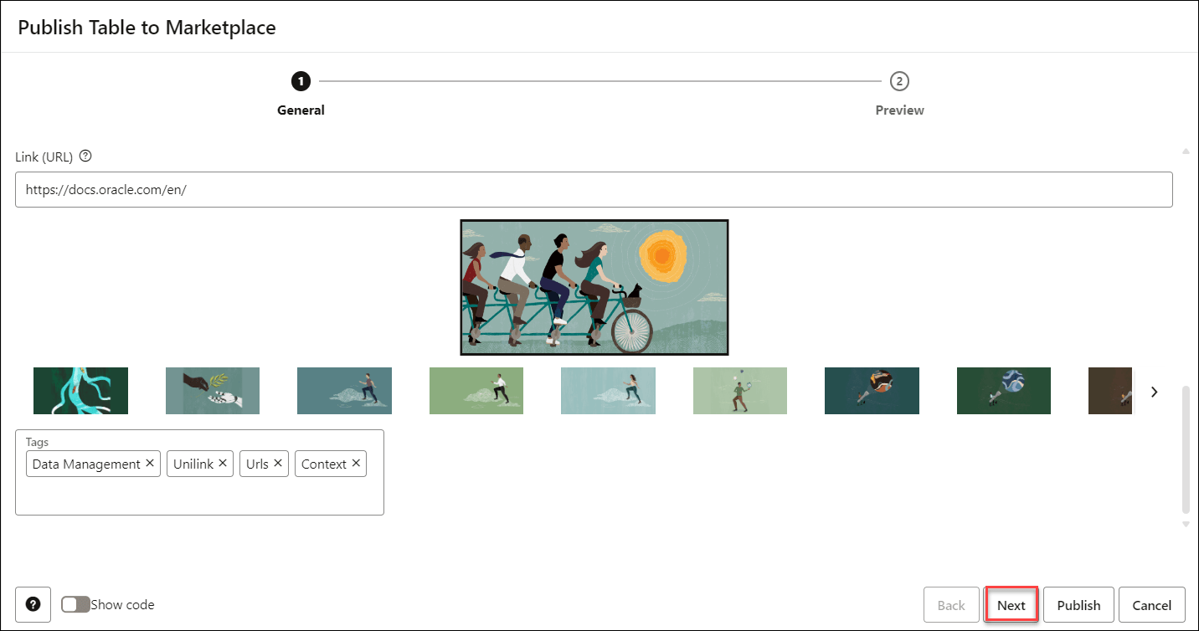Toggle the Show code switch
Viewport: 1199px width, 631px height.
[x=75, y=604]
